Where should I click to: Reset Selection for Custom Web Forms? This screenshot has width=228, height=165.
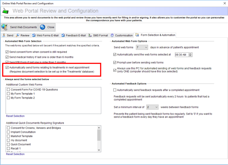(15, 116)
